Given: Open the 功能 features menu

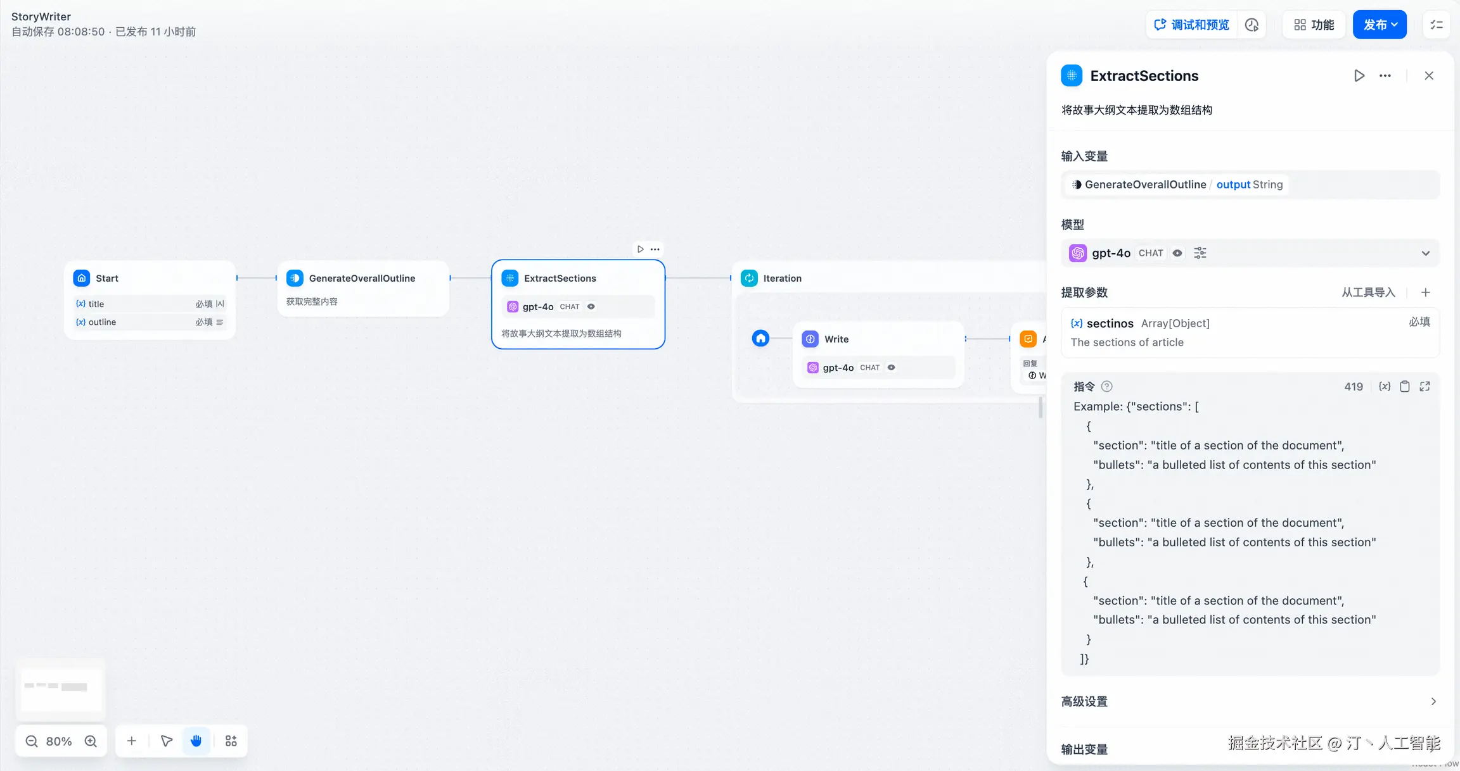Looking at the screenshot, I should click(1313, 24).
